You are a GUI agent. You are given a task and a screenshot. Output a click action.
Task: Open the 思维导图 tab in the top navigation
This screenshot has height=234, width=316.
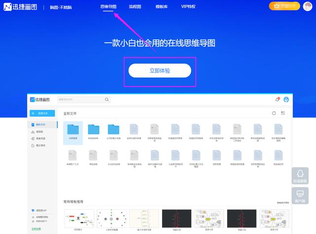click(x=108, y=6)
